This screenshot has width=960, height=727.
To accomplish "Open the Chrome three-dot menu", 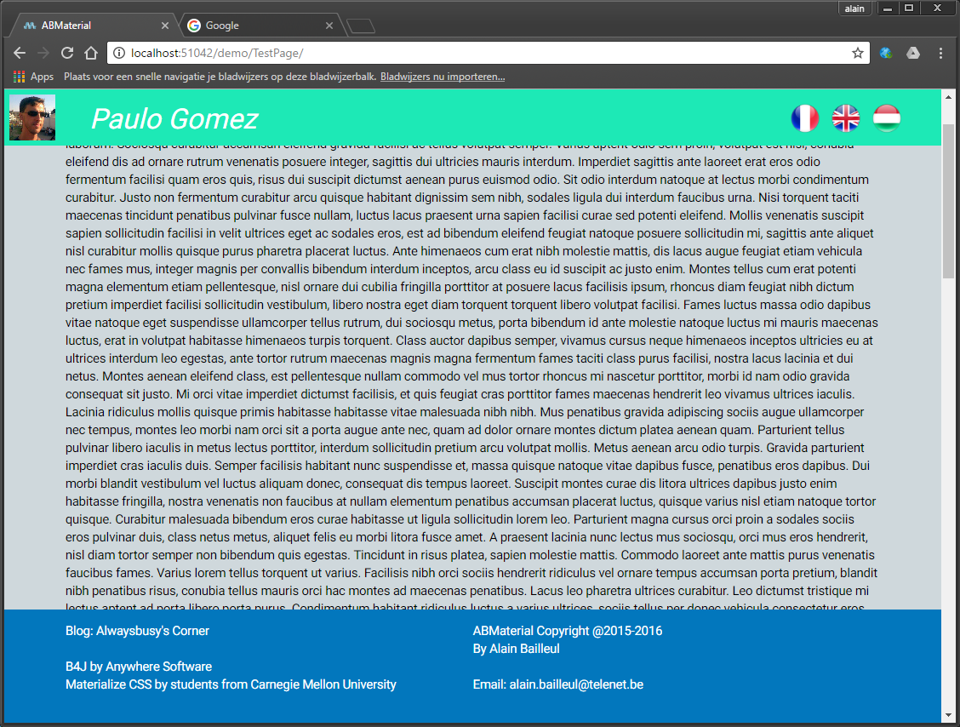I will pos(940,54).
